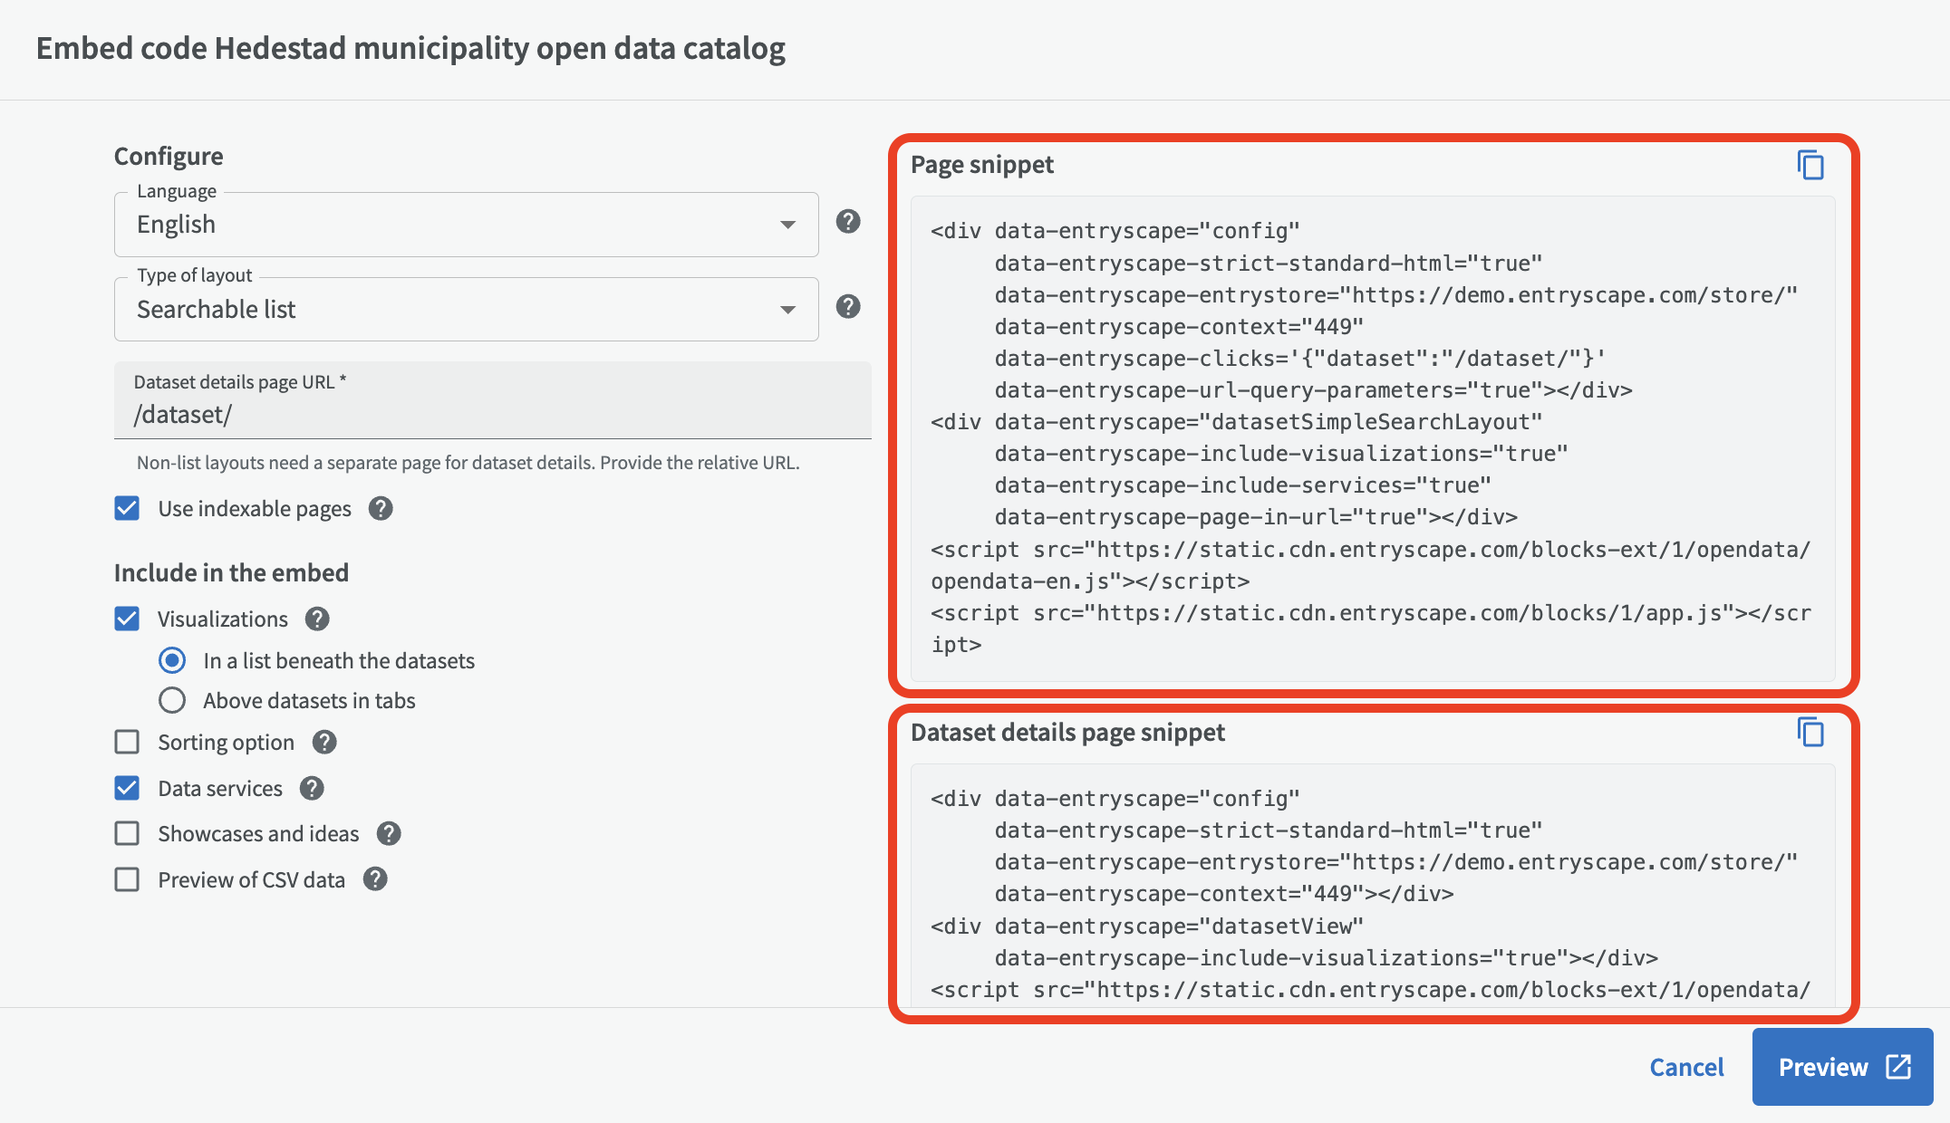This screenshot has width=1950, height=1123.
Task: Enable the Sorting option checkbox
Action: (x=127, y=743)
